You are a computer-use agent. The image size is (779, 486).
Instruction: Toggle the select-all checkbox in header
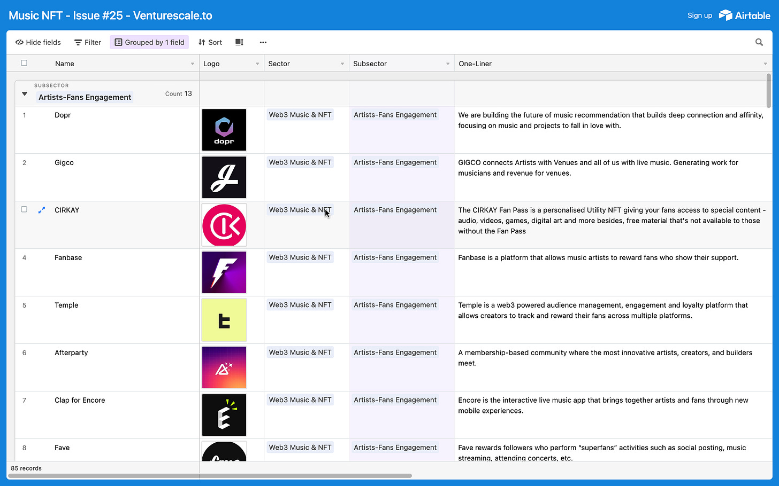[24, 63]
